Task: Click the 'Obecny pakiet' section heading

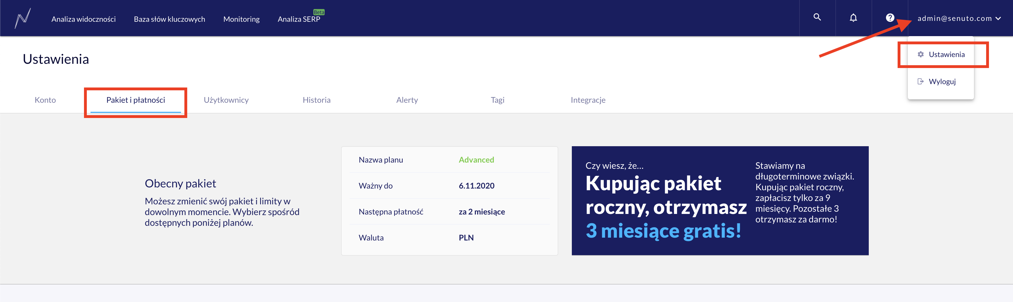Action: pyautogui.click(x=180, y=183)
